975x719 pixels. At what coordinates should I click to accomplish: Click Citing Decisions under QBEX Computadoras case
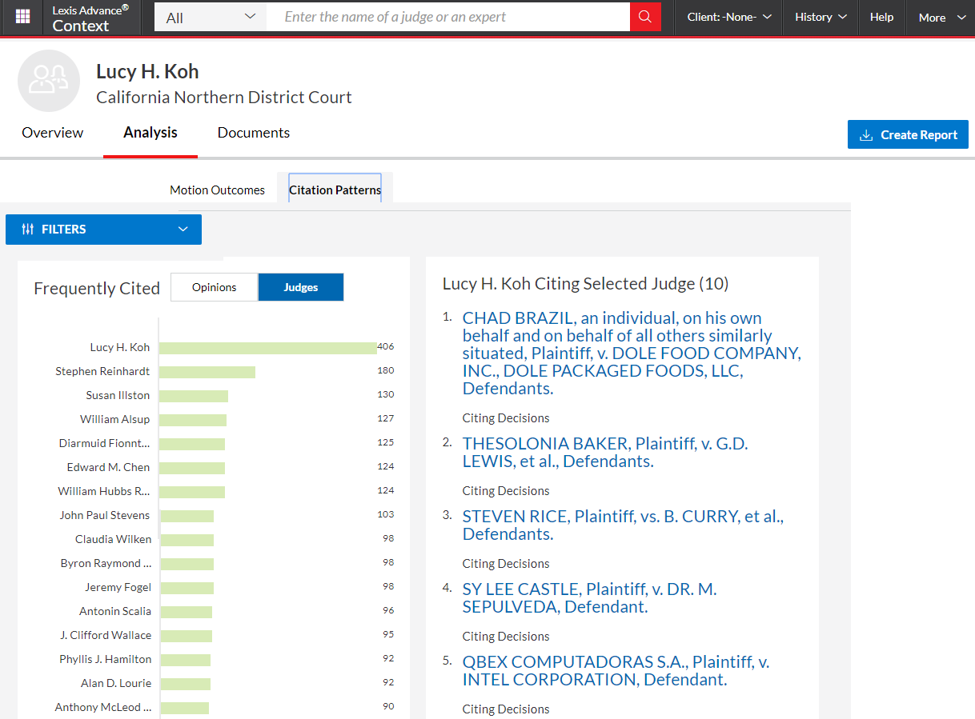(506, 709)
